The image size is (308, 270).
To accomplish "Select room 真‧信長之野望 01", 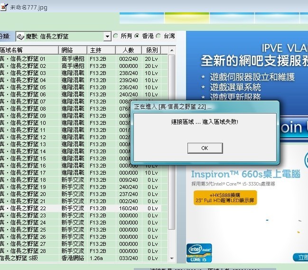I will tap(81, 59).
